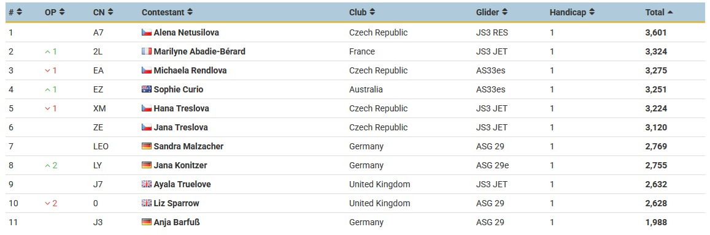Sort table by CN column header
This screenshot has width=710, height=235.
[103, 13]
